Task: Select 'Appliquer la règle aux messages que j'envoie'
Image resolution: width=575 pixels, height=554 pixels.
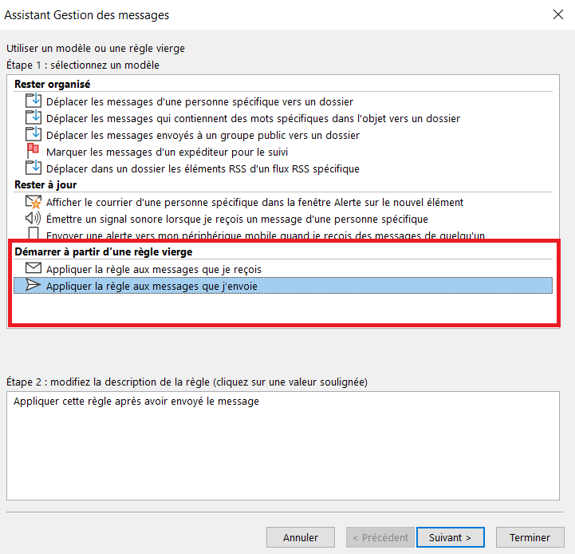Action: pyautogui.click(x=283, y=286)
